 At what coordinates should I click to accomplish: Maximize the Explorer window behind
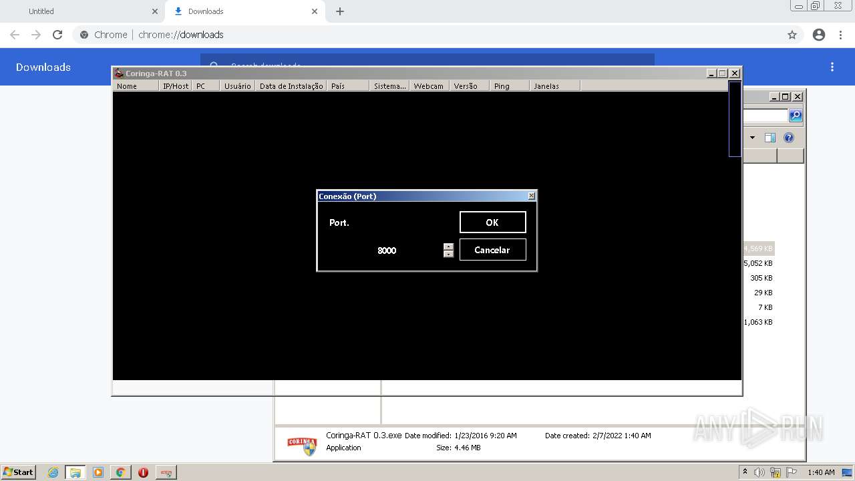[786, 97]
